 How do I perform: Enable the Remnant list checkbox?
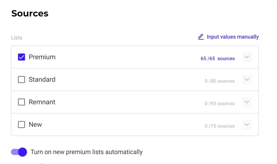point(21,102)
